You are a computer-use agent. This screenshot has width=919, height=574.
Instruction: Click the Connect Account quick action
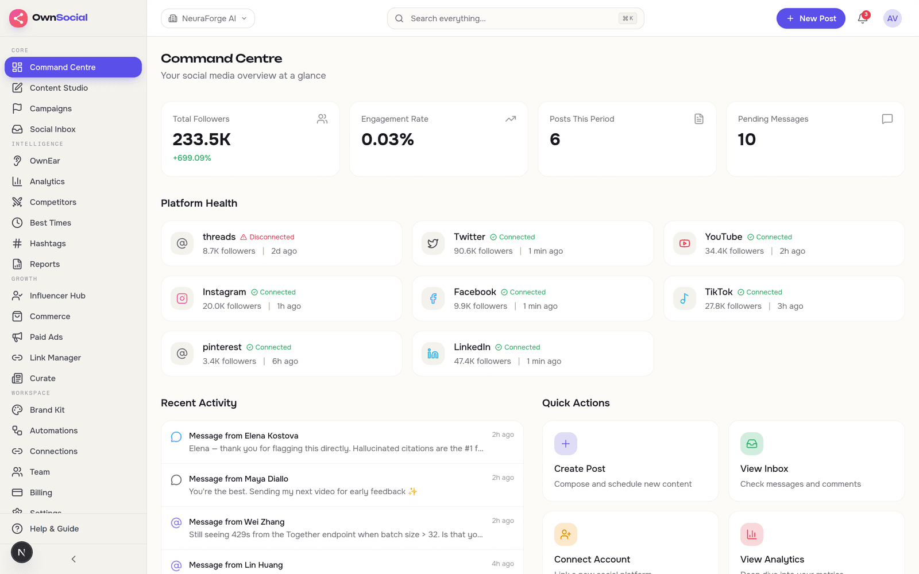click(631, 543)
